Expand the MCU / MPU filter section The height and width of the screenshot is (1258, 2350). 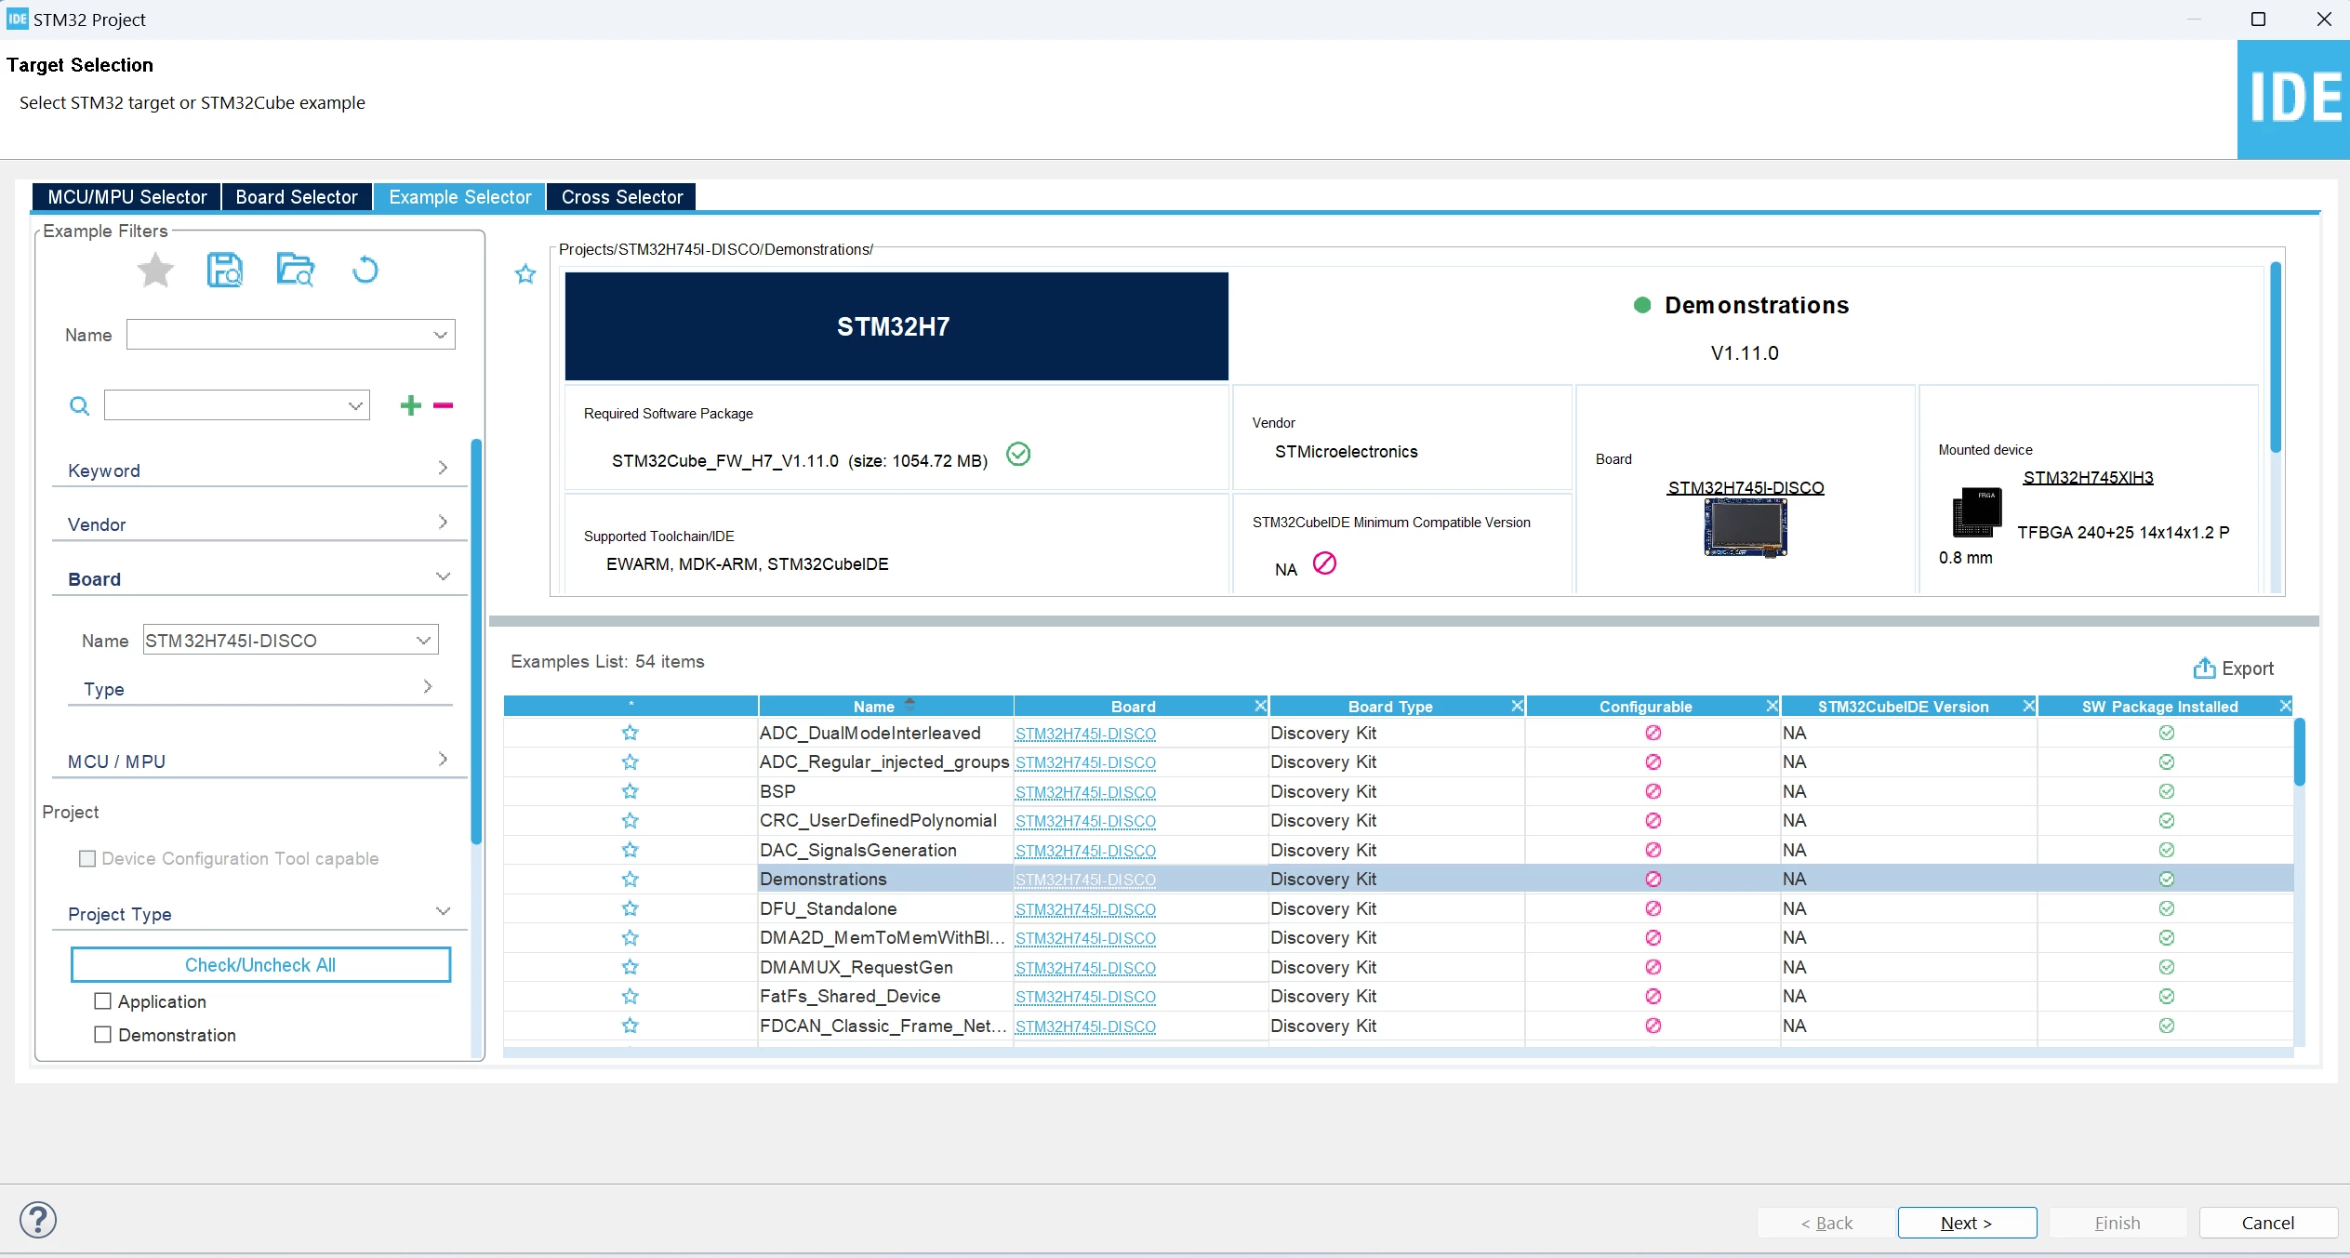(259, 761)
